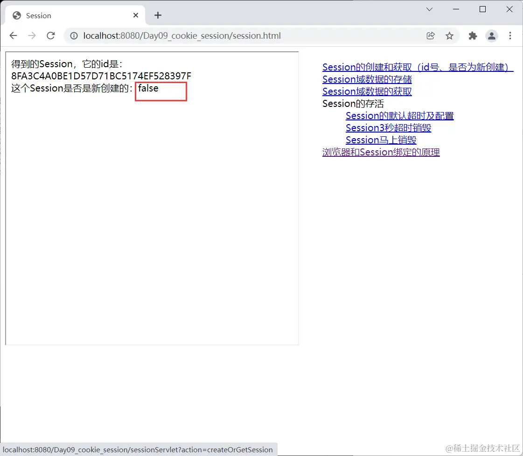Open Session域数据的获取 link
This screenshot has width=523, height=456.
tap(367, 91)
